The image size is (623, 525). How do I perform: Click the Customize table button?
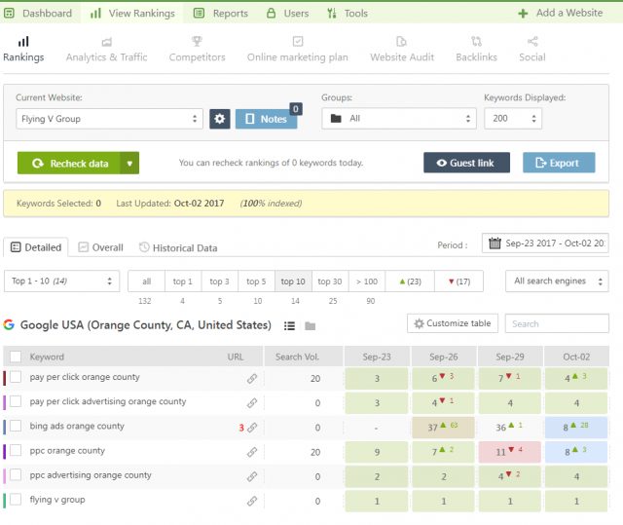[x=453, y=323]
